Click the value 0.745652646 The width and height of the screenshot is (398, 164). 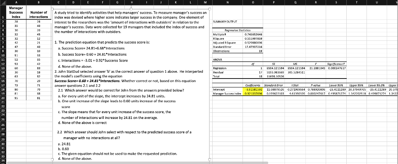[x=253, y=34]
